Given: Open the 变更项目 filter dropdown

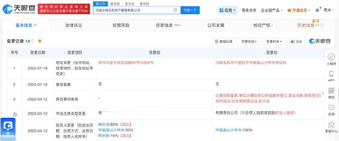Looking at the screenshot, I should pyautogui.click(x=249, y=42).
